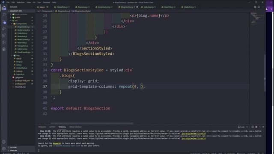Open BlogsSection.js in the Components folder
Image resolution: width=274 pixels, height=154 pixels.
pos(23,27)
